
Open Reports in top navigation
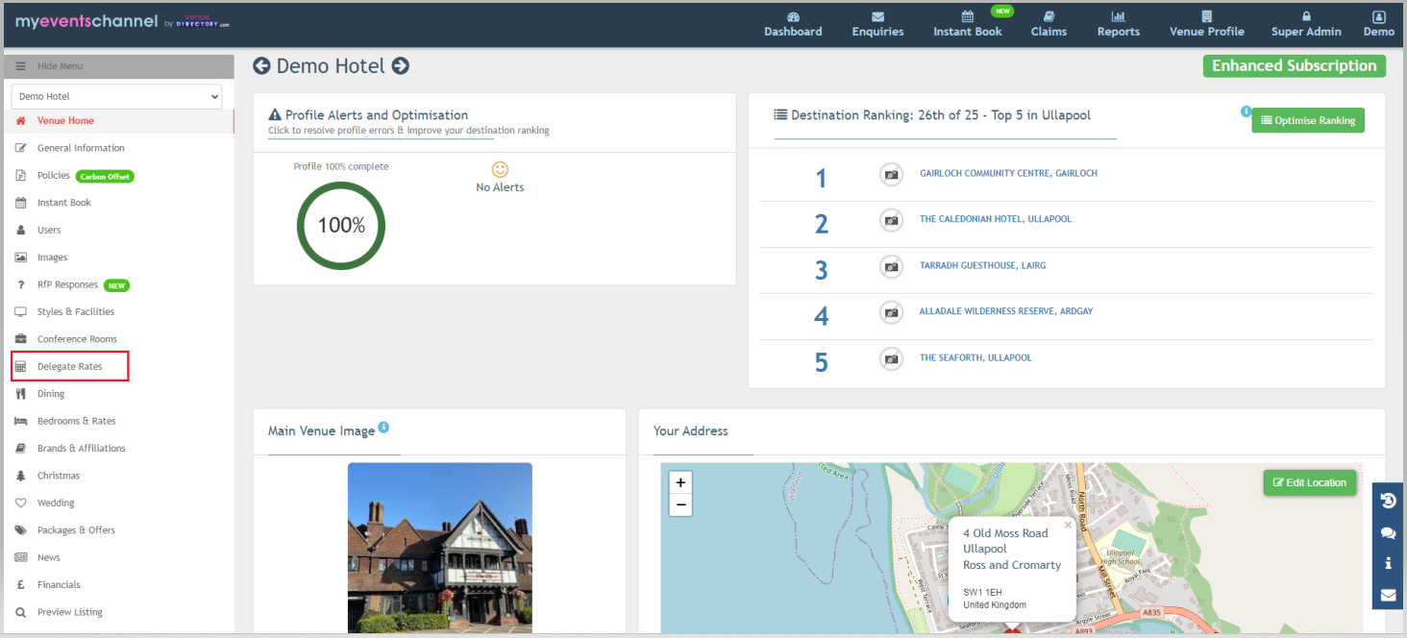pyautogui.click(x=1119, y=24)
